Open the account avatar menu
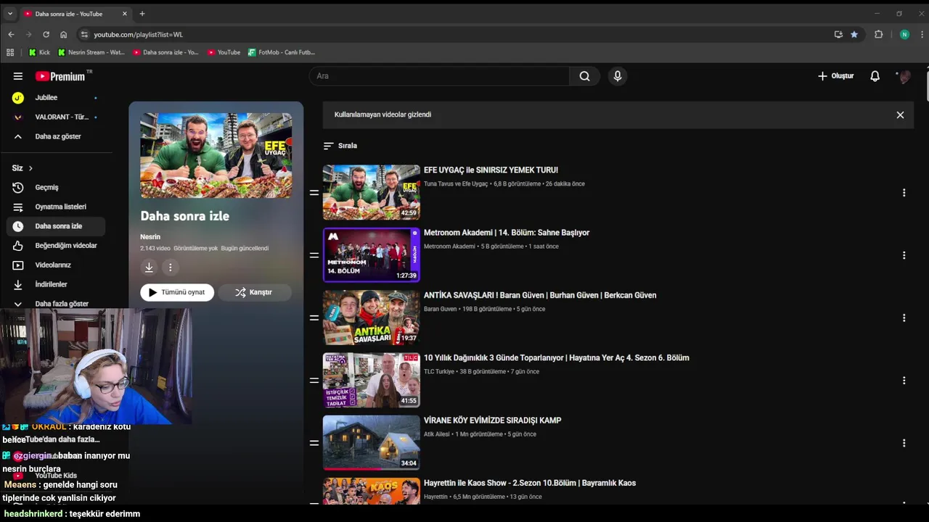This screenshot has height=522, width=929. [904, 76]
